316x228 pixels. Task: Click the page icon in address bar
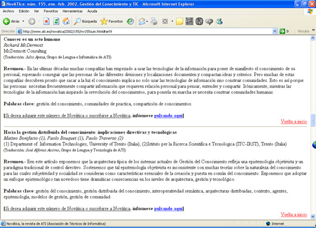pyautogui.click(x=20, y=31)
